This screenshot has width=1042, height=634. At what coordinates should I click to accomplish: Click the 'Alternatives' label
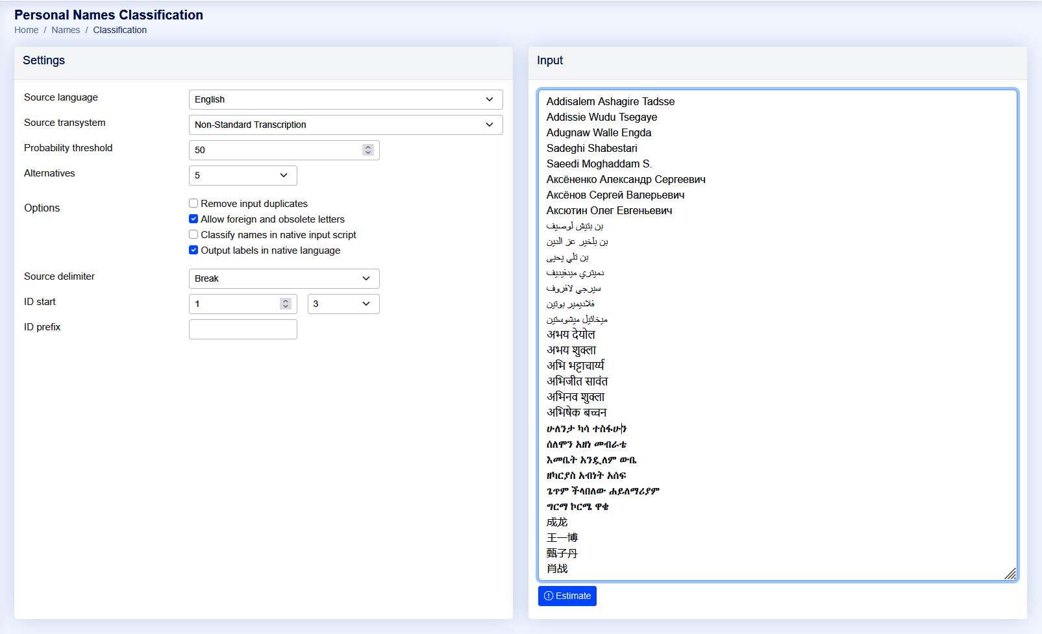(49, 173)
